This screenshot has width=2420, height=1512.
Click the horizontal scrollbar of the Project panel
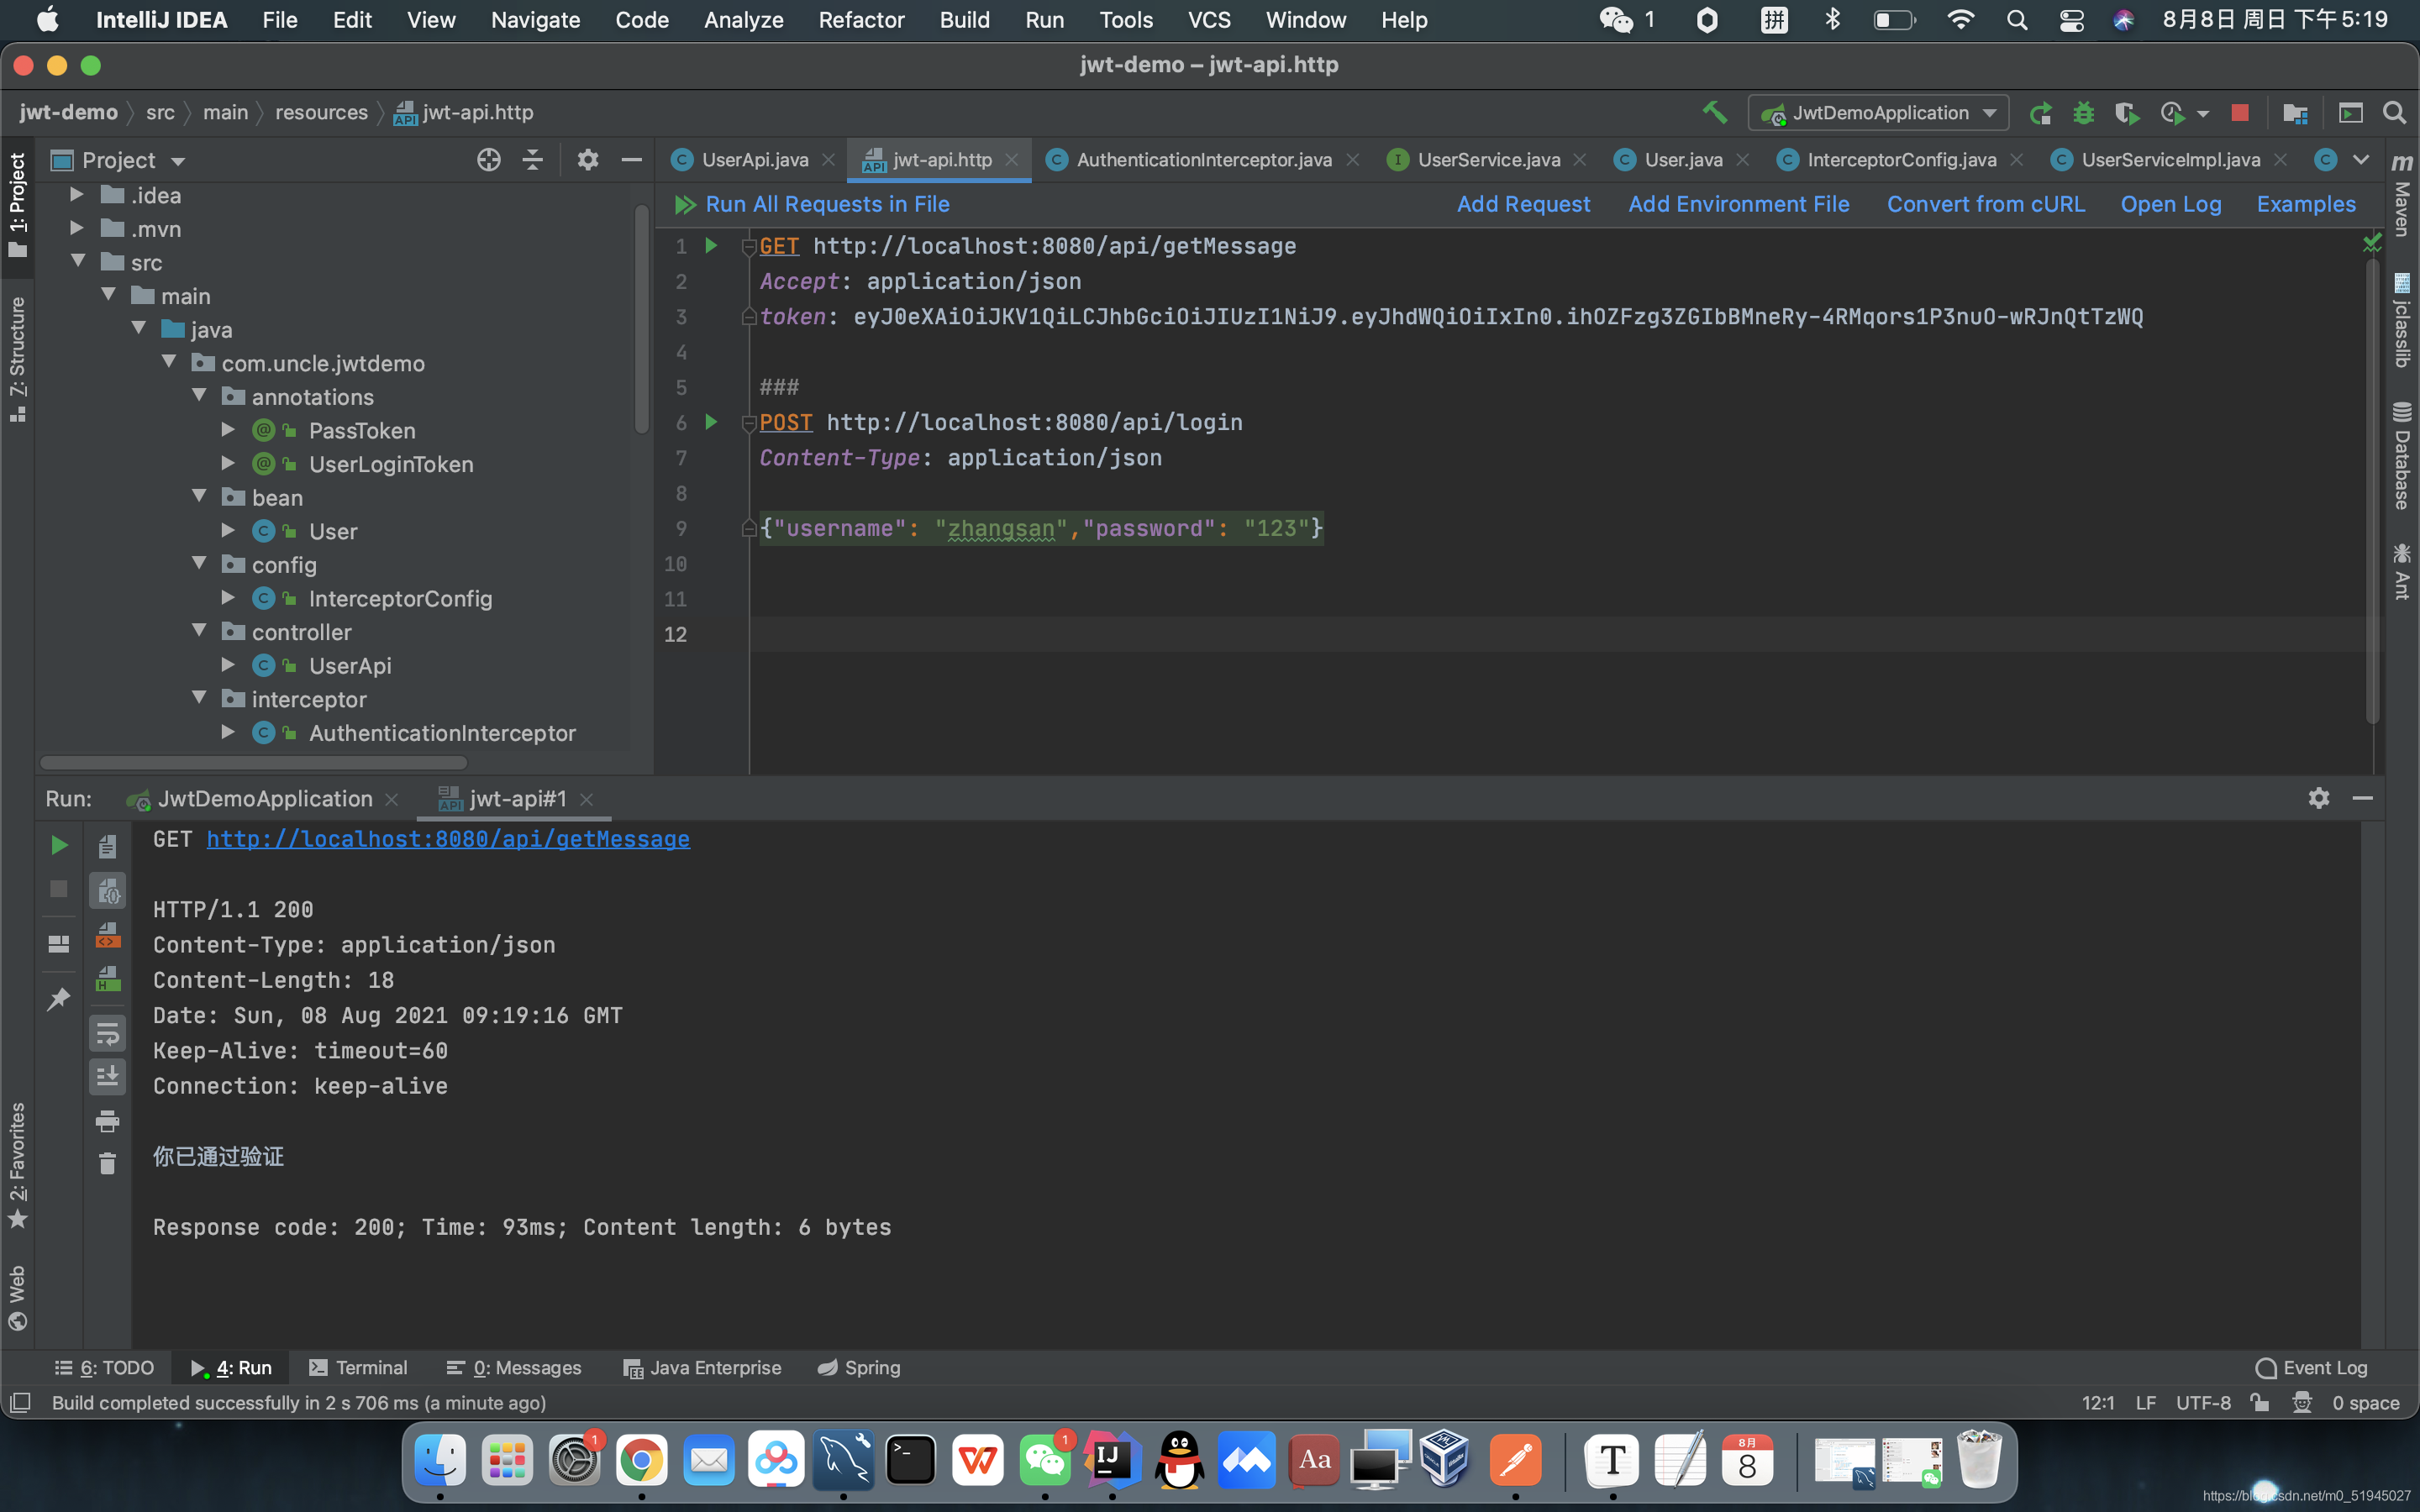tap(253, 763)
